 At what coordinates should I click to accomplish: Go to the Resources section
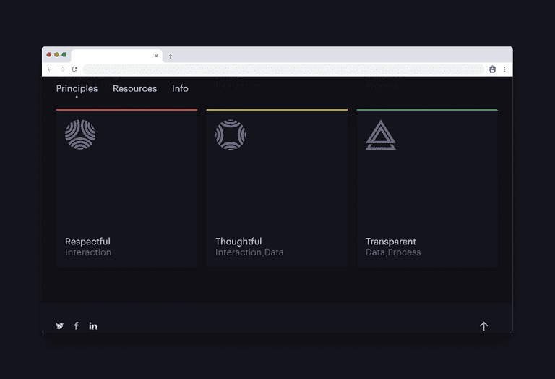pos(135,88)
